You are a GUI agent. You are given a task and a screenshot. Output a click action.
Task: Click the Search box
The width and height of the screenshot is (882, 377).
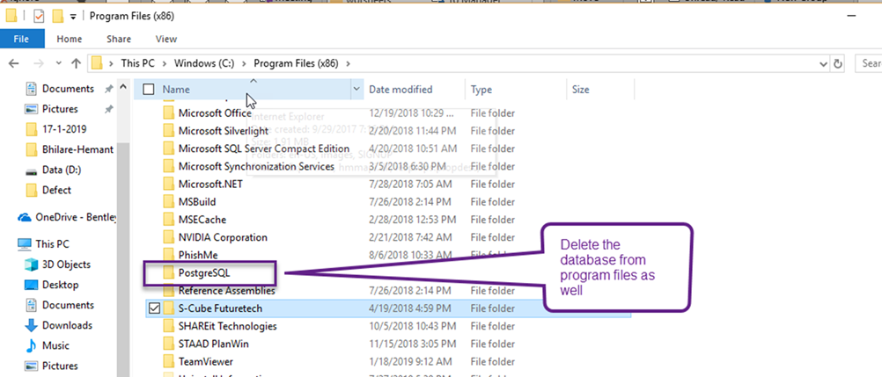869,63
